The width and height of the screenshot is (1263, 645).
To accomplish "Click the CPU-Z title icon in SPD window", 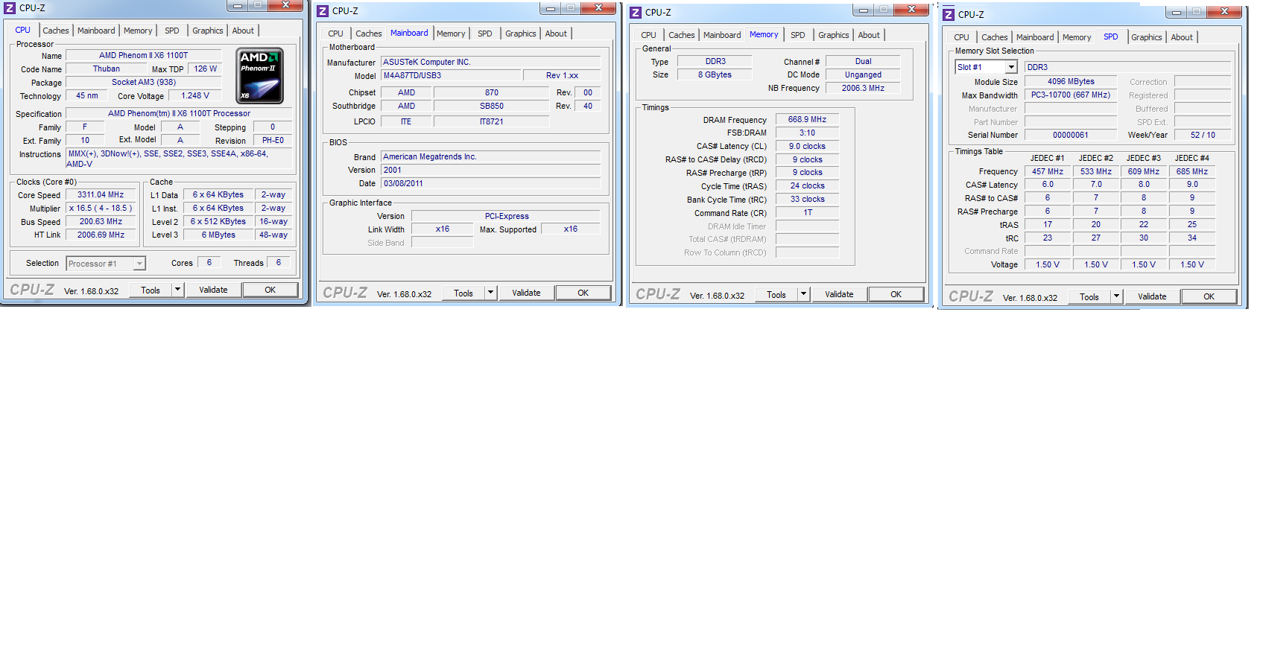I will click(949, 15).
